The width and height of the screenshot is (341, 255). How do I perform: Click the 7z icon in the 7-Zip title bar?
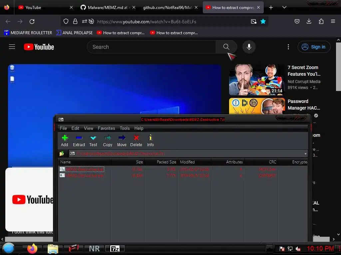pyautogui.click(x=61, y=120)
